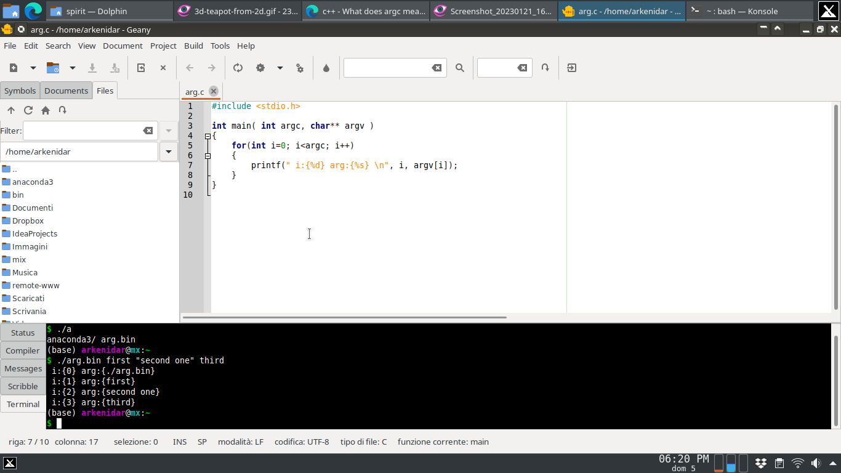Navigate forward with the right arrow
Viewport: 841px width, 473px height.
[211, 68]
